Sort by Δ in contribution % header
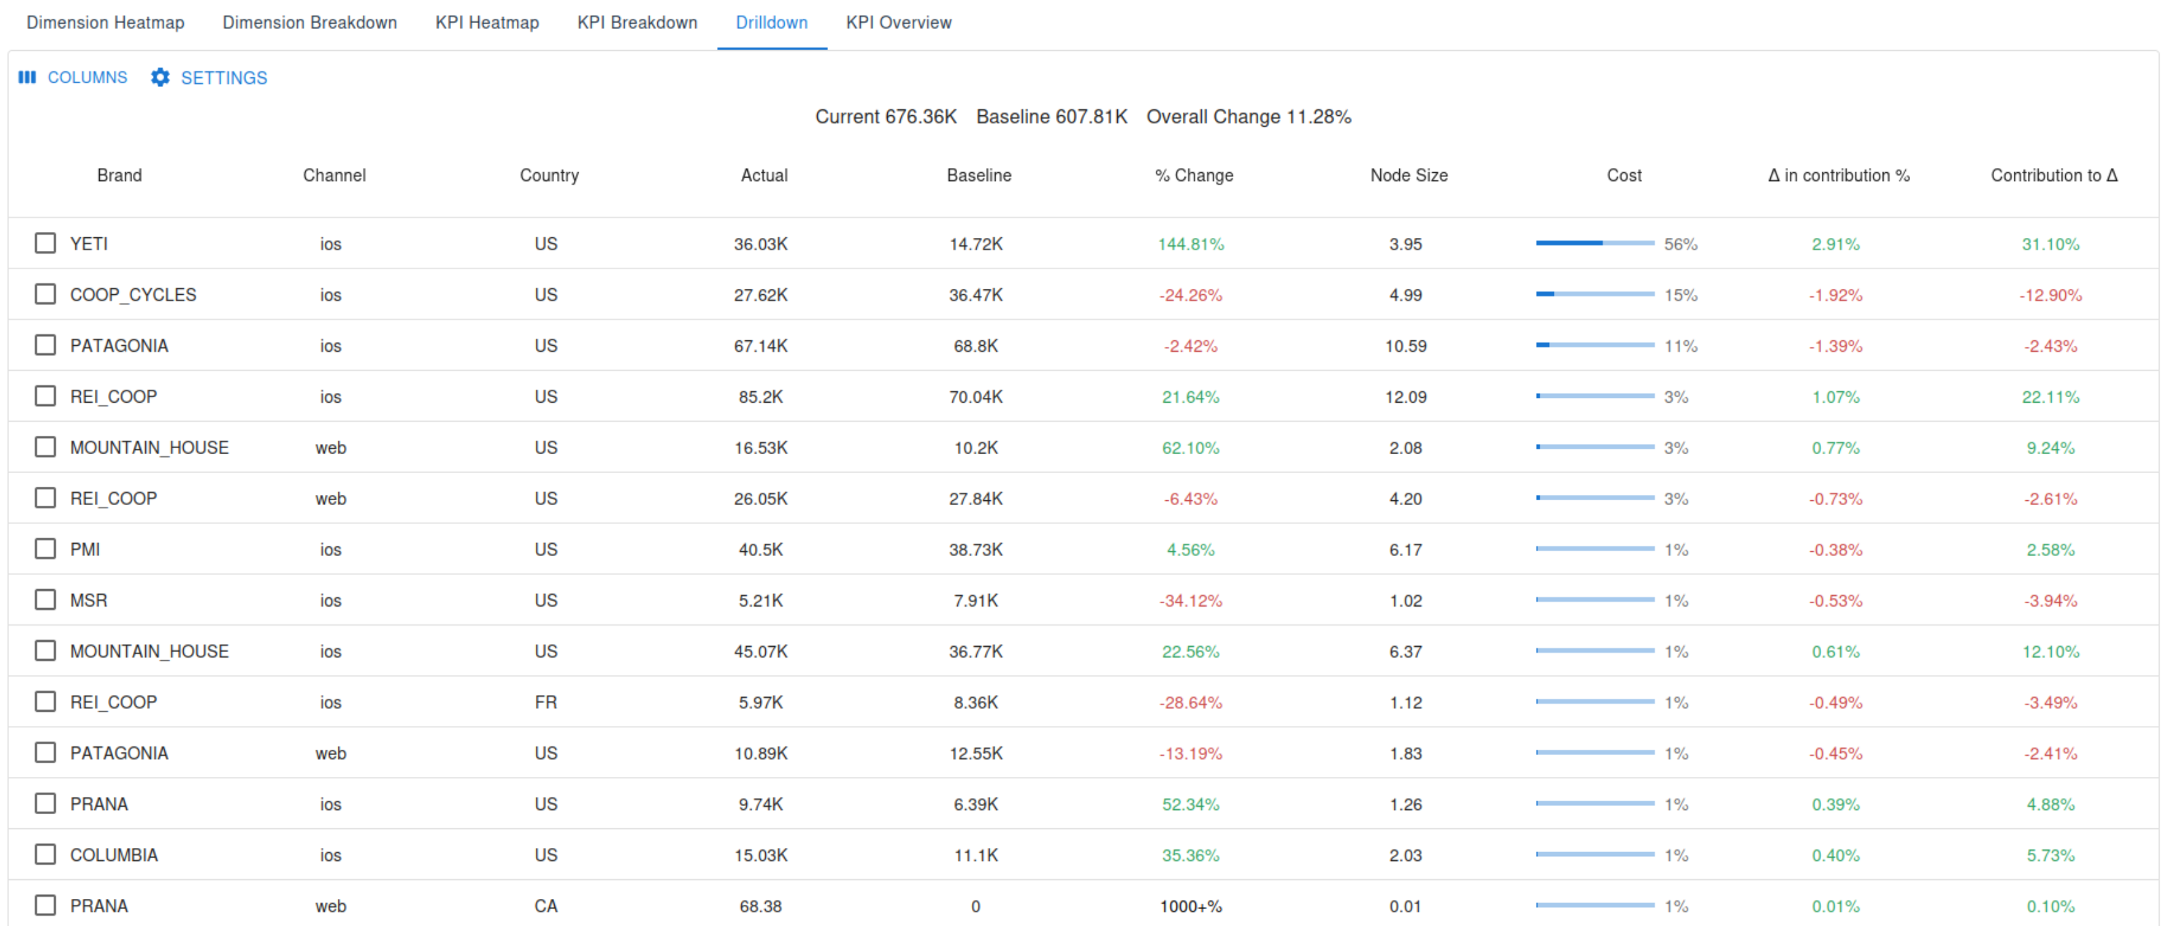 (x=1839, y=175)
